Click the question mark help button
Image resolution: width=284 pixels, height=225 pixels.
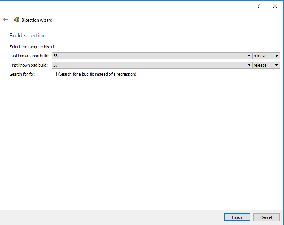(258, 6)
